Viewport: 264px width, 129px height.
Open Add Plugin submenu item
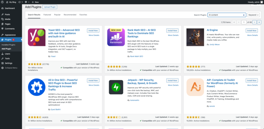pyautogui.click(x=6, y=49)
